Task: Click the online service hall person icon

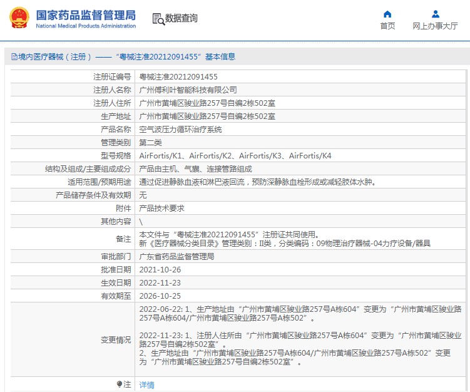Action: click(435, 14)
